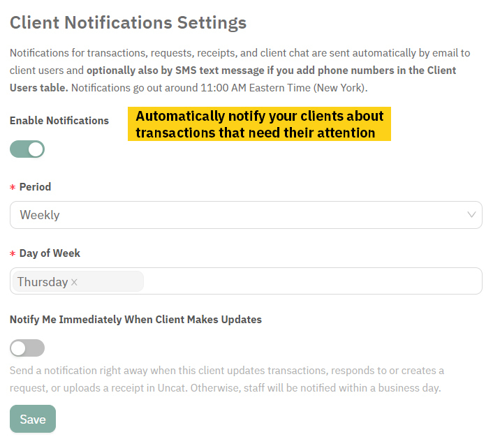Click the gray help text above Save
The height and width of the screenshot is (446, 500).
pyautogui.click(x=226, y=379)
